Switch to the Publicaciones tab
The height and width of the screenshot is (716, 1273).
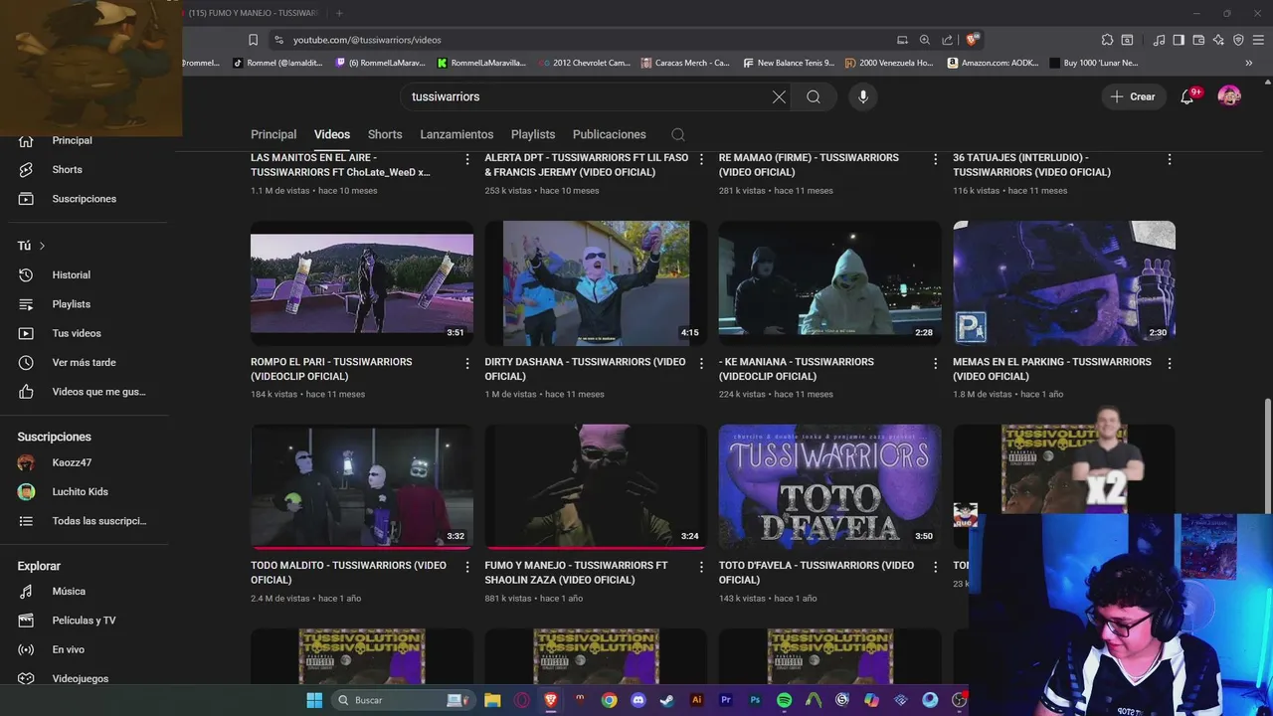pos(610,134)
